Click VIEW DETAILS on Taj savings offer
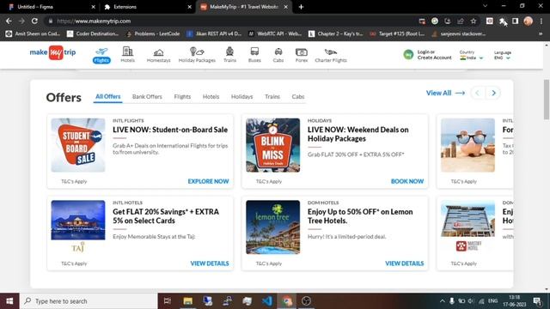550x309 pixels. (x=210, y=264)
